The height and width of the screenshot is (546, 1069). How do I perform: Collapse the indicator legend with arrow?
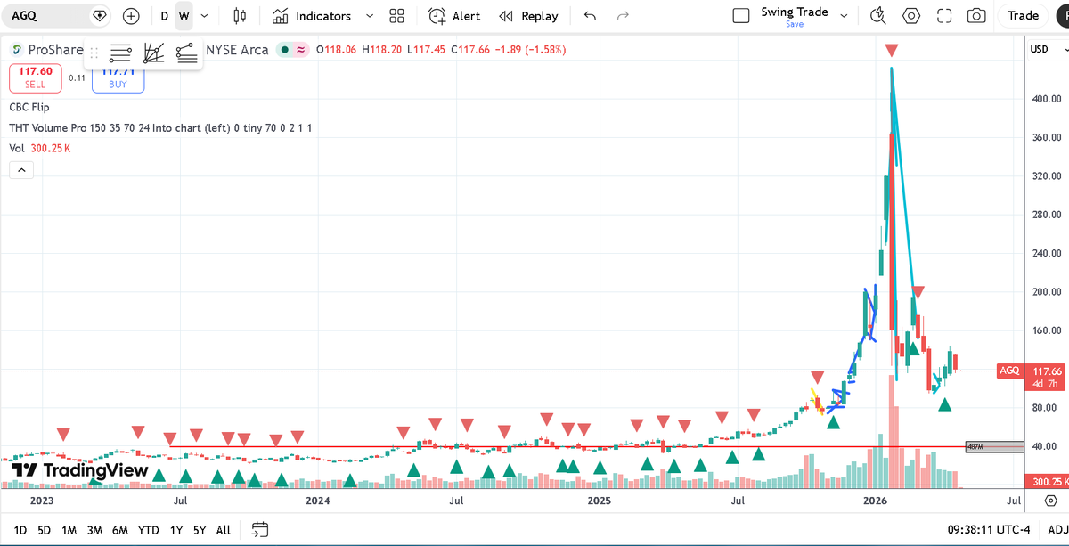[21, 171]
